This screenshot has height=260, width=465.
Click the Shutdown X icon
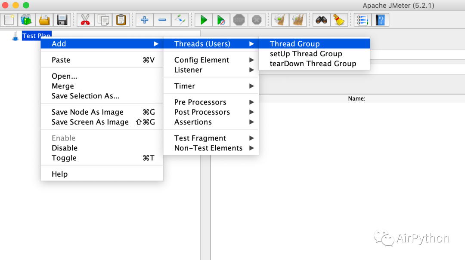tap(257, 20)
